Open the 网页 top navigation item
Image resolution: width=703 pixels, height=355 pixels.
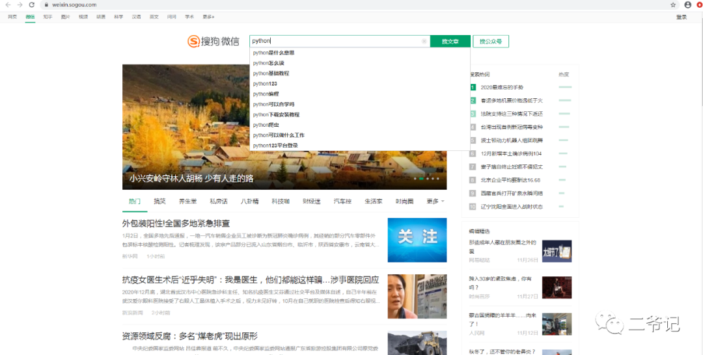(x=12, y=16)
